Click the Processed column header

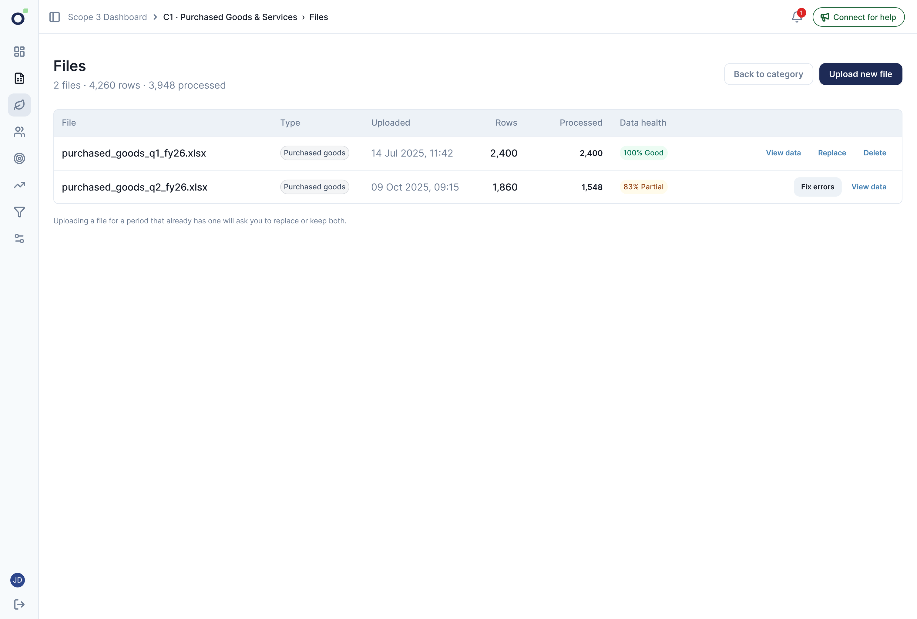pyautogui.click(x=581, y=123)
